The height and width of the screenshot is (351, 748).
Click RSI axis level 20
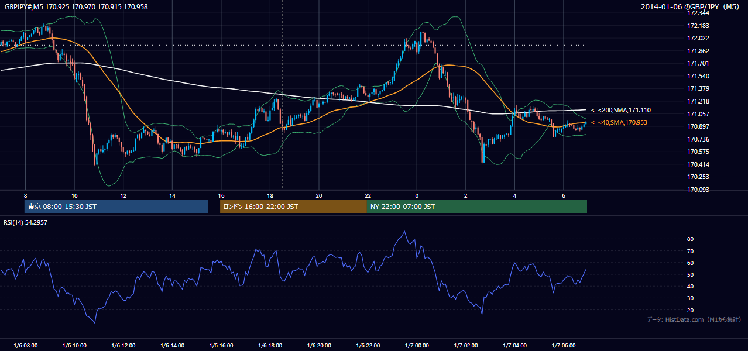click(691, 310)
